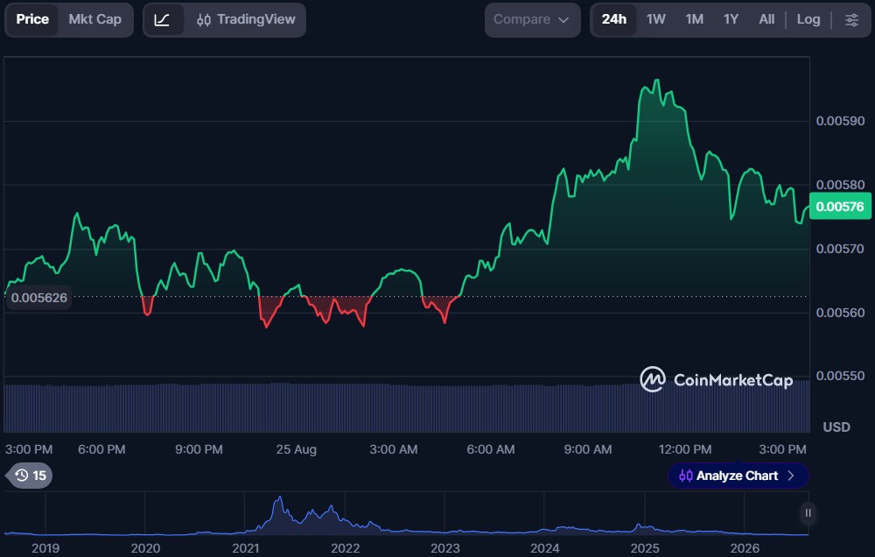Select the 1W time range
The width and height of the screenshot is (875, 557).
click(655, 19)
